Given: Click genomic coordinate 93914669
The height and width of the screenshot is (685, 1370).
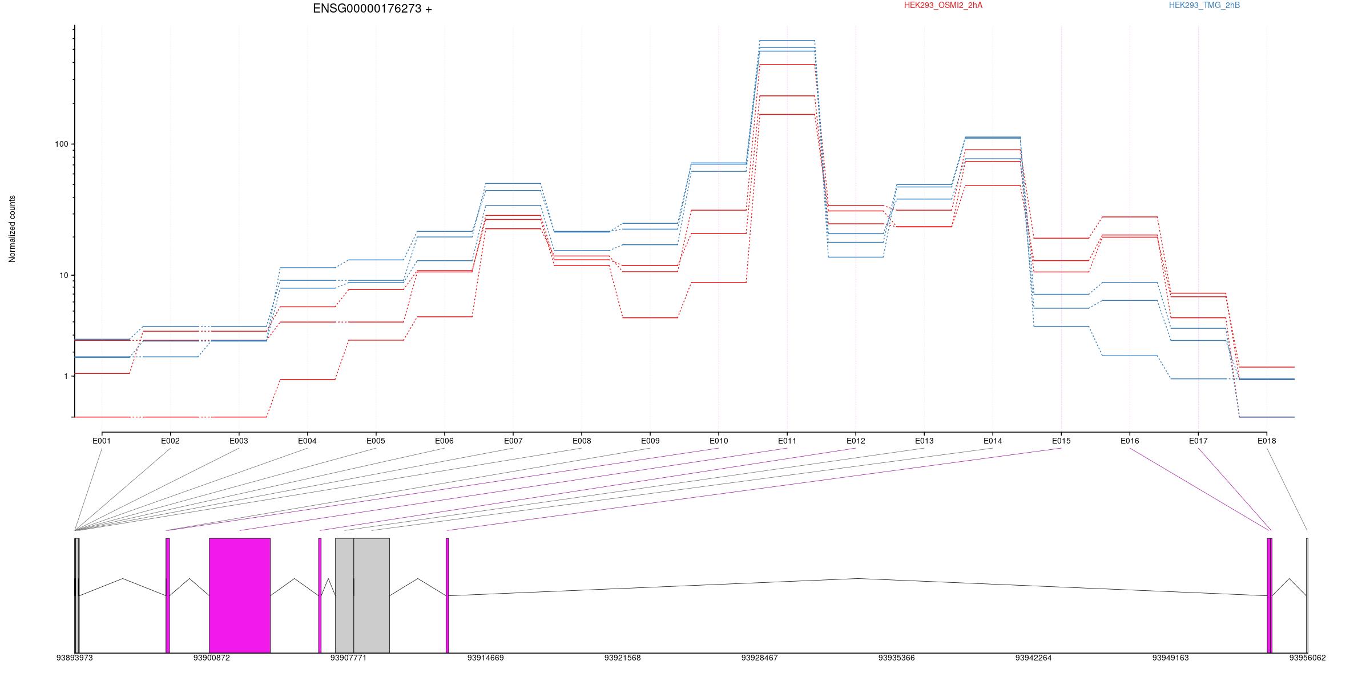Looking at the screenshot, I should click(485, 658).
